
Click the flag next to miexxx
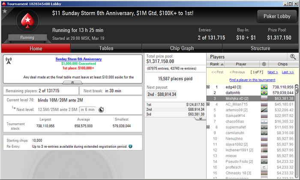264,156
